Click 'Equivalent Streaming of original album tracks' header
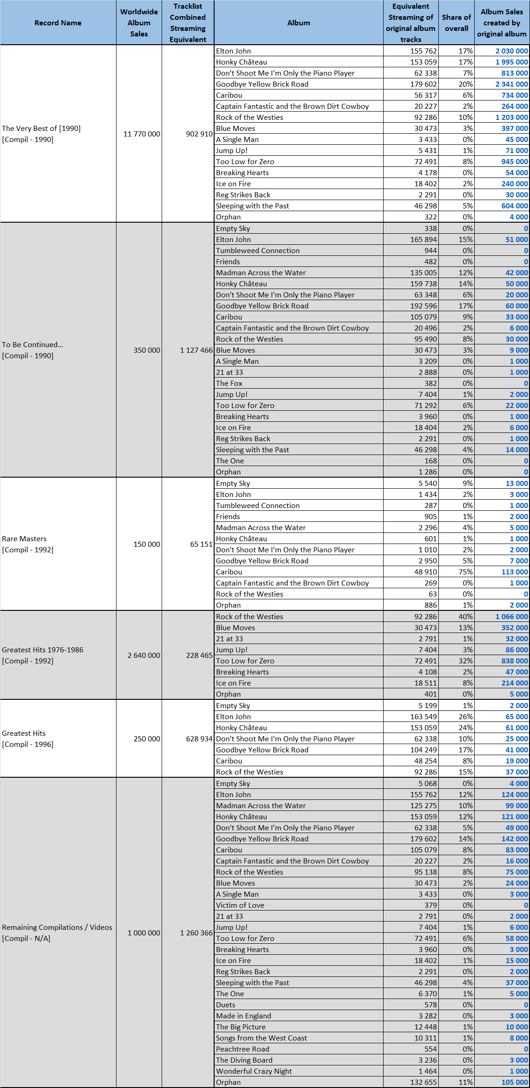Image resolution: width=530 pixels, height=1088 pixels. tap(411, 23)
